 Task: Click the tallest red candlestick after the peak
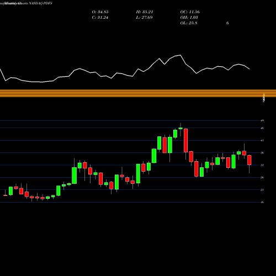point(186,140)
